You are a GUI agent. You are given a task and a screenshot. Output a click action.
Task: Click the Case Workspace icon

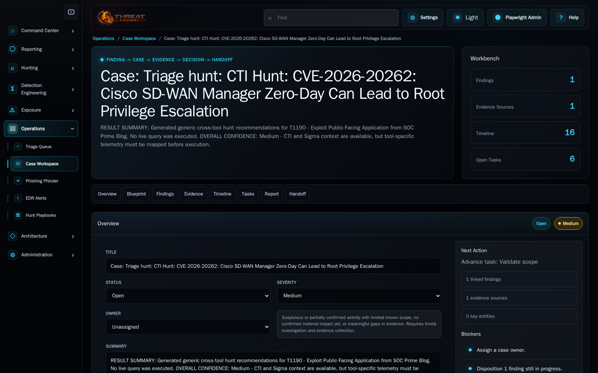(18, 164)
